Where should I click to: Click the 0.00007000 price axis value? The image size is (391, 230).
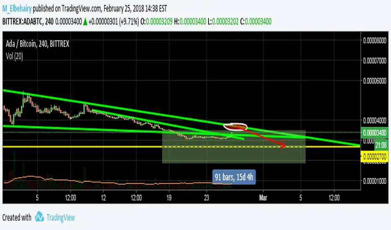coord(375,61)
